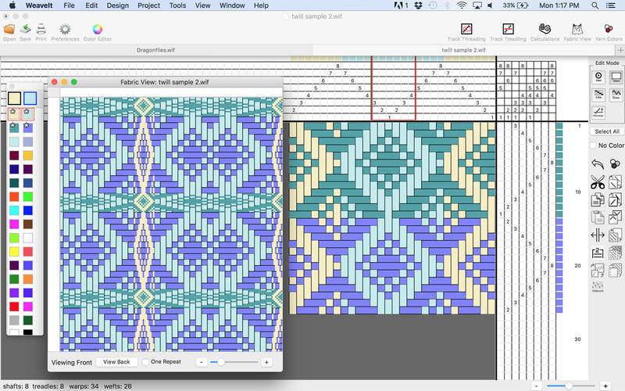Click the Network icon in the side panel
625x391 pixels.
[598, 286]
